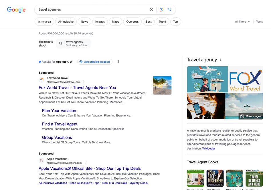The image size is (271, 190).
Task: Click the Fox World Travel logo image
Action: (245, 79)
